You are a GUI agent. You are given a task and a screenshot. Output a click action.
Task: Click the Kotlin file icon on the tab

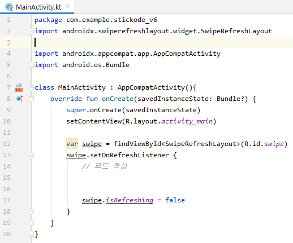(x=9, y=7)
